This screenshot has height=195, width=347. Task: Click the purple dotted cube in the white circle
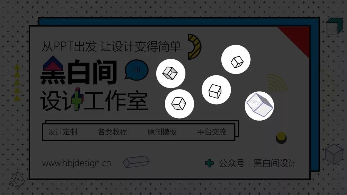click(259, 106)
